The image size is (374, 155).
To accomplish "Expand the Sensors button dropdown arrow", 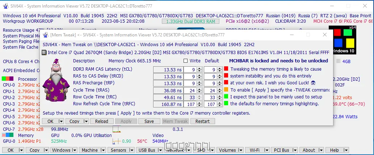I will tap(131, 150).
